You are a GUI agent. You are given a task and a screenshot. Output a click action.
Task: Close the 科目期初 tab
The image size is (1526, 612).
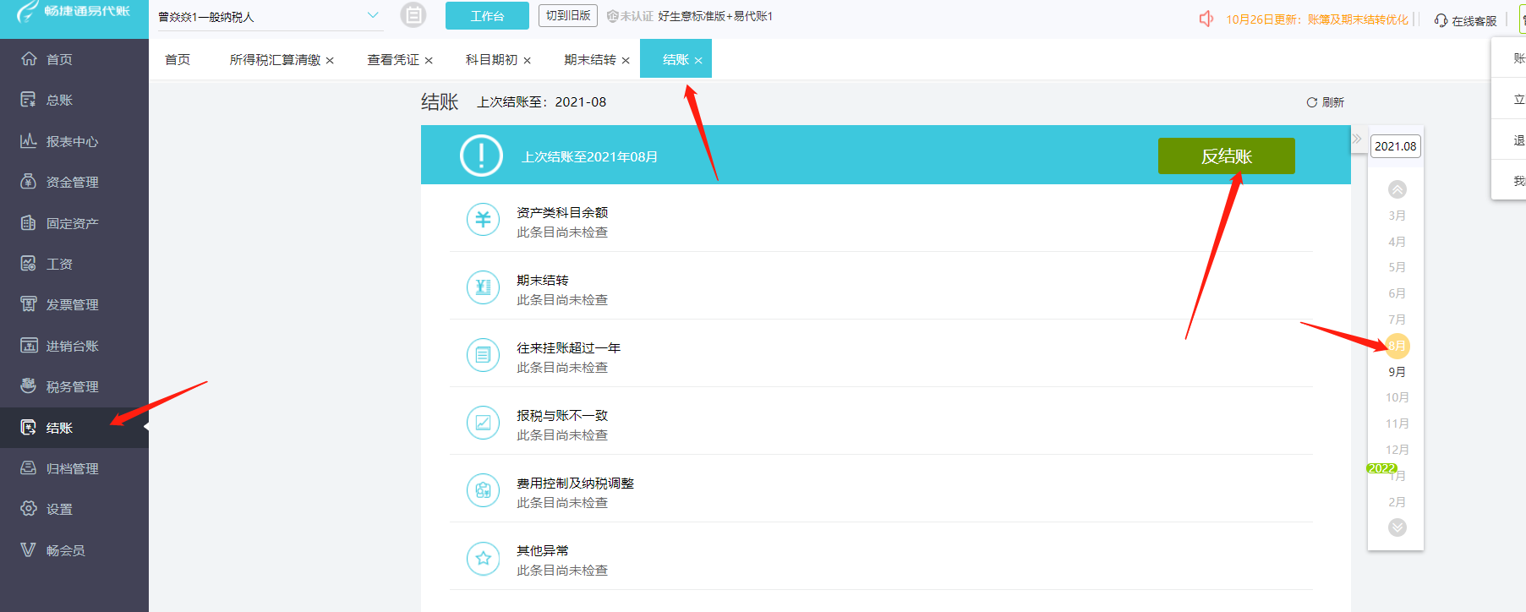point(527,60)
